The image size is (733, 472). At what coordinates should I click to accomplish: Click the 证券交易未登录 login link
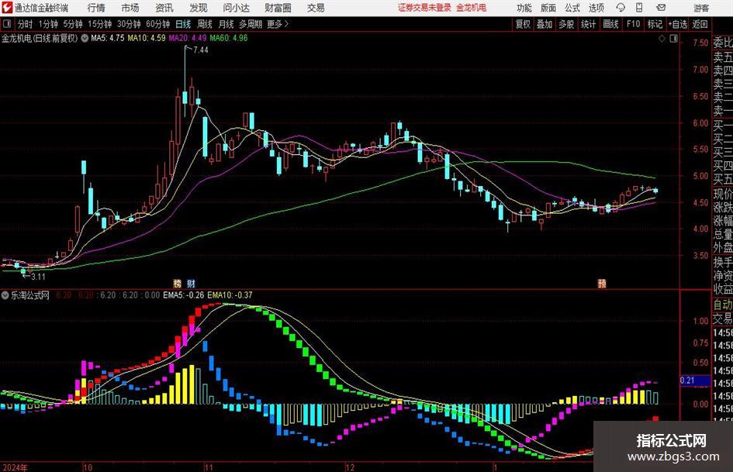[425, 8]
